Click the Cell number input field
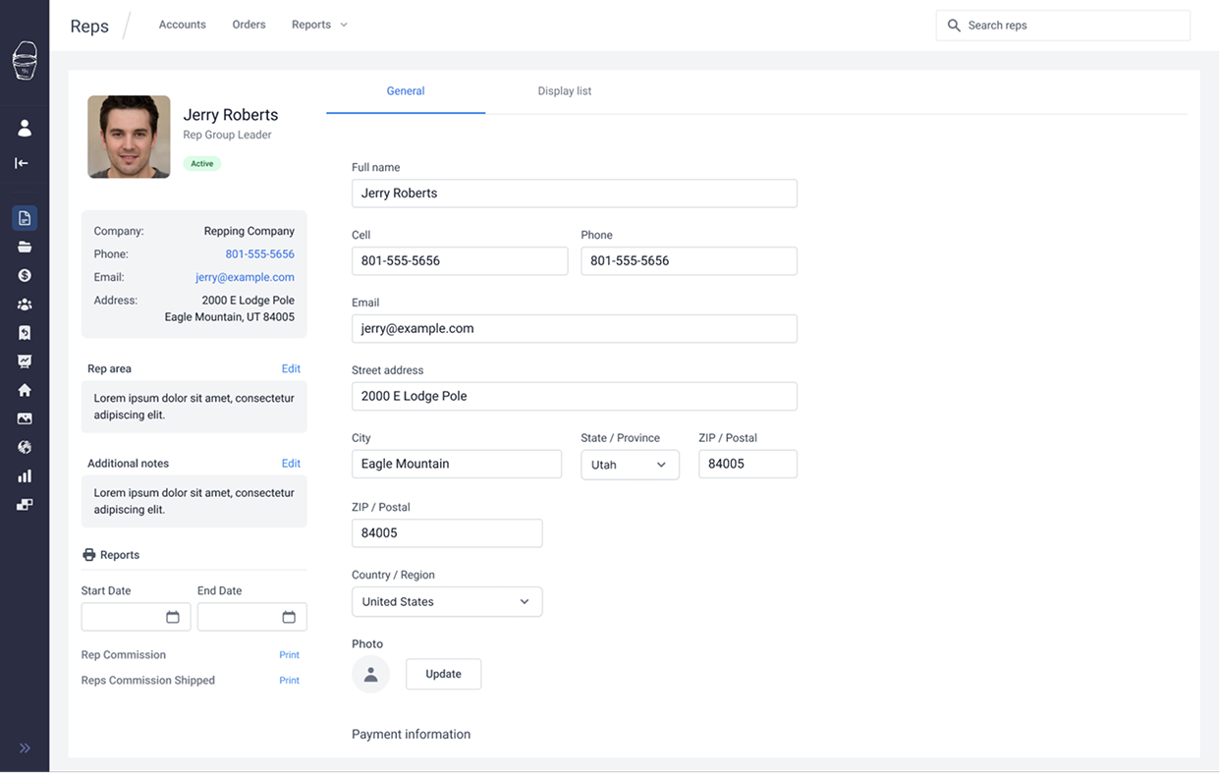The height and width of the screenshot is (777, 1220). pos(460,261)
